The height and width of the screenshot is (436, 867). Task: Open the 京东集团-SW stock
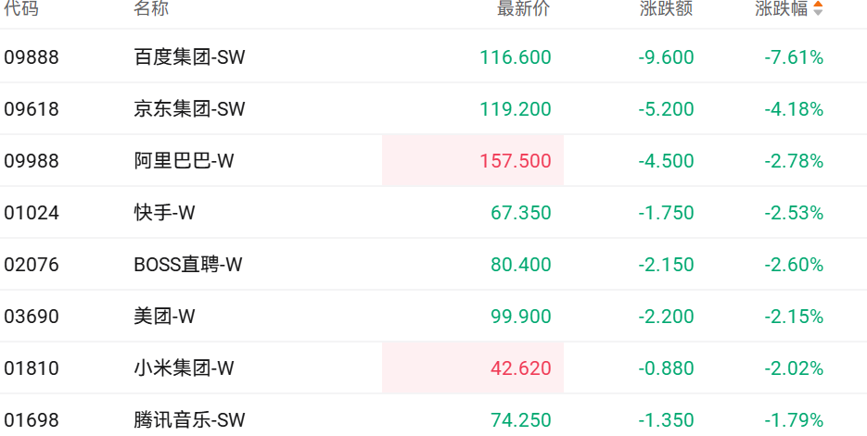tap(189, 109)
